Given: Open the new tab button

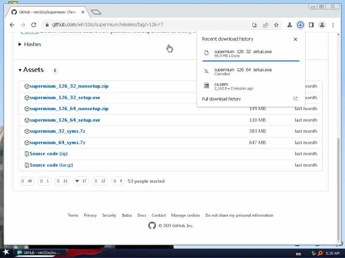Looking at the screenshot, I should click(x=96, y=12).
